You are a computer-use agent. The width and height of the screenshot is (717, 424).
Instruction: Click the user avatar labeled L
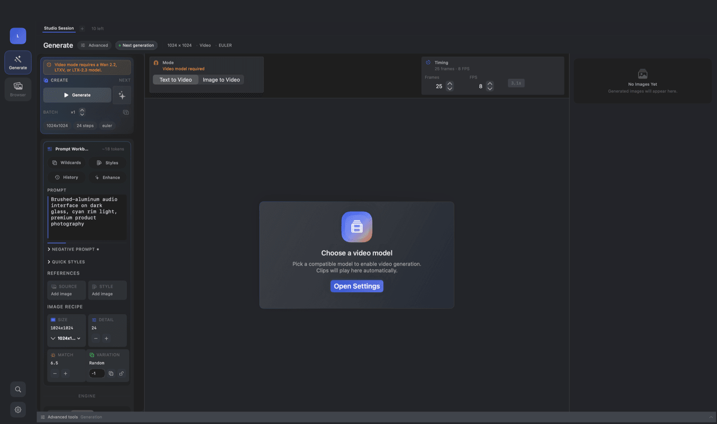(18, 36)
